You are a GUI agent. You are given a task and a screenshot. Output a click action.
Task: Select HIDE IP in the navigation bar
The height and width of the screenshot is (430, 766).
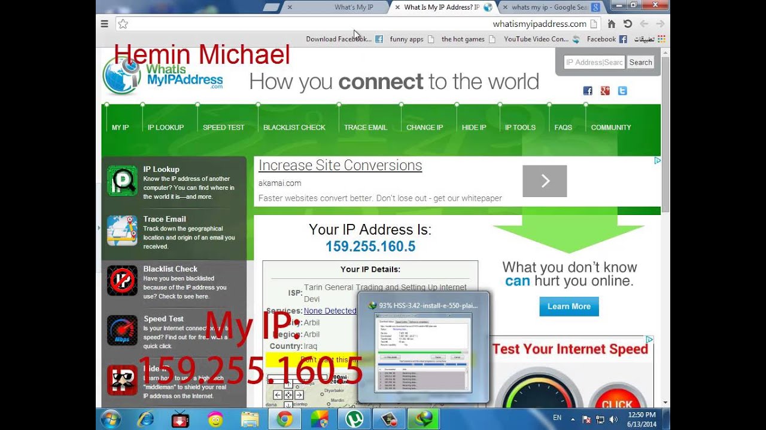click(x=474, y=127)
